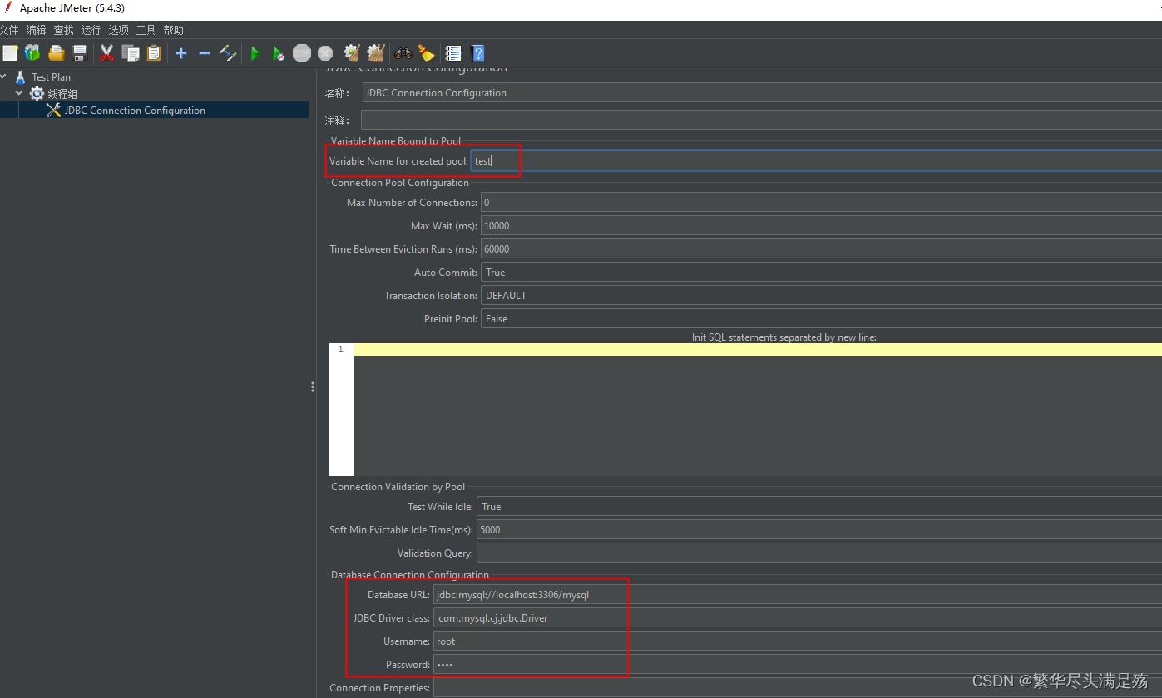Click Start no pauses icon
The height and width of the screenshot is (698, 1162).
(279, 54)
